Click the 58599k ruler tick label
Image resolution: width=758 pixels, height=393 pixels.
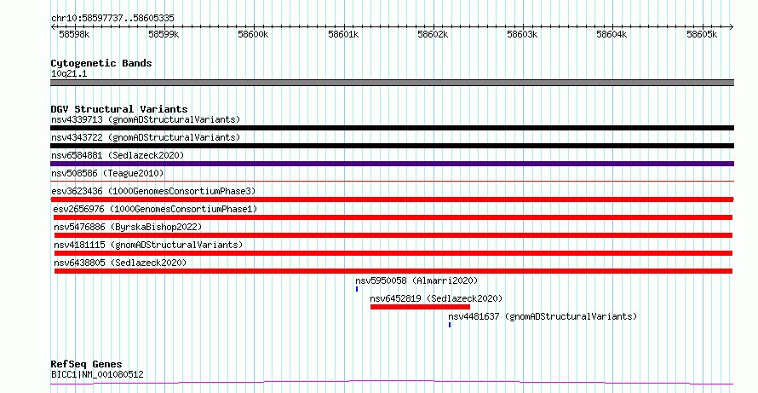[x=164, y=35]
